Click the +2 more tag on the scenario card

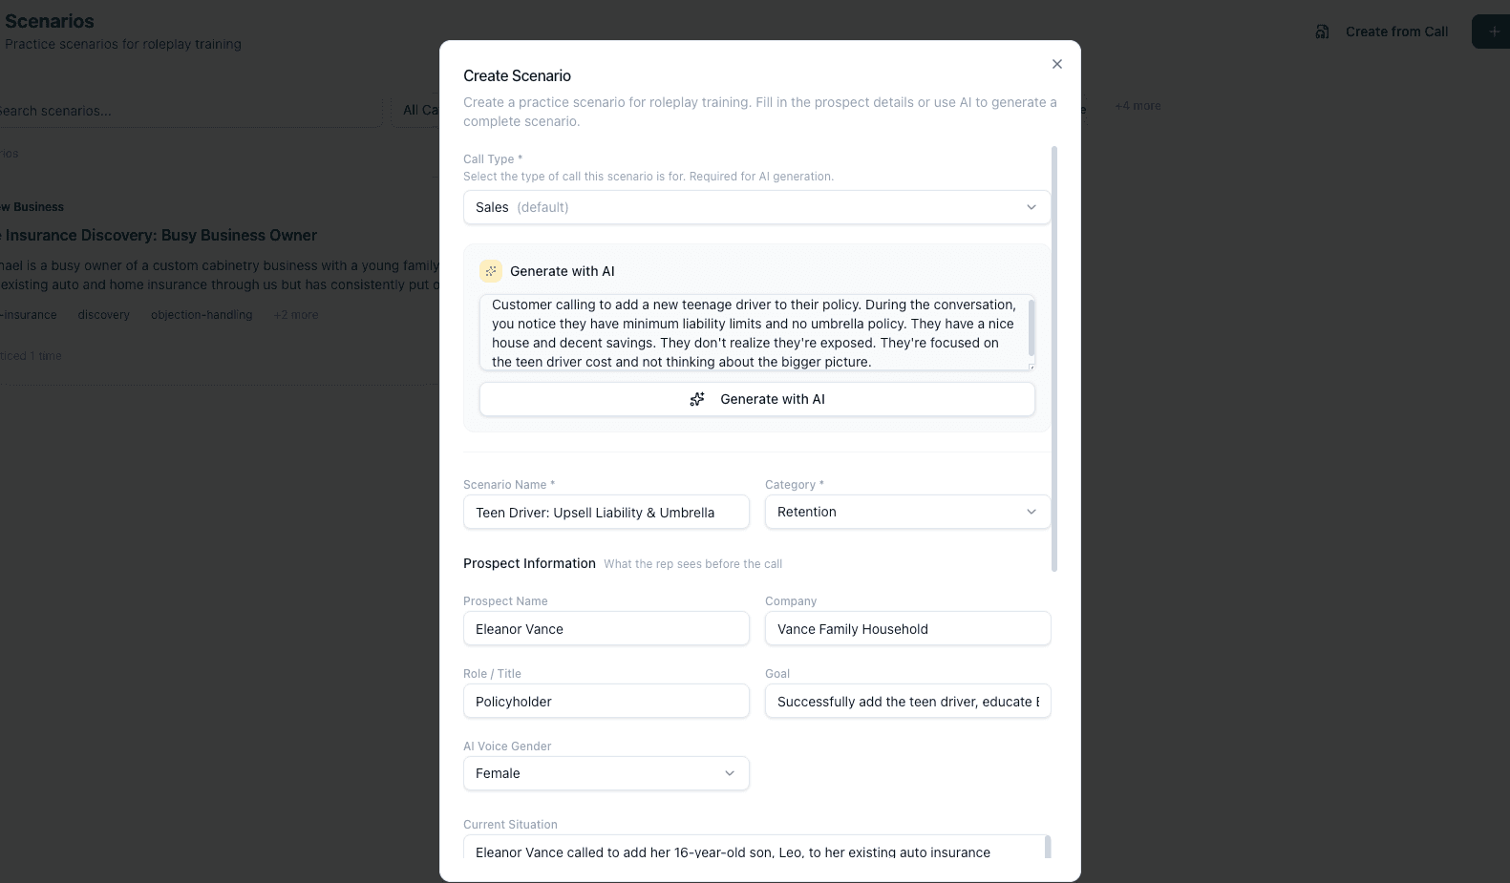click(x=296, y=314)
